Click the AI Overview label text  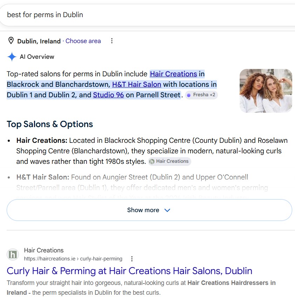point(37,57)
